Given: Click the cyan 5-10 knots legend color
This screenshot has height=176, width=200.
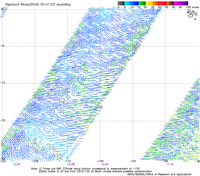Looking at the screenshot, I should 128,3.
